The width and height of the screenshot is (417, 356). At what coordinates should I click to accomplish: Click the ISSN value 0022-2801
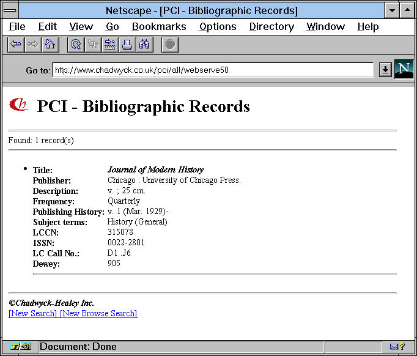[x=126, y=242]
